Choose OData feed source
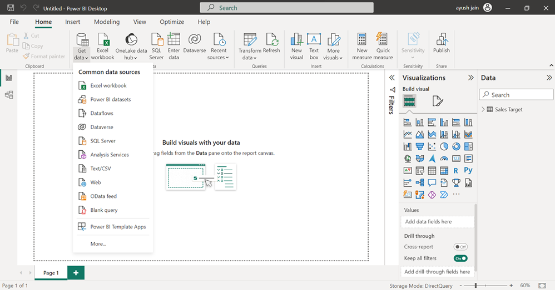555x290 pixels. (112, 196)
